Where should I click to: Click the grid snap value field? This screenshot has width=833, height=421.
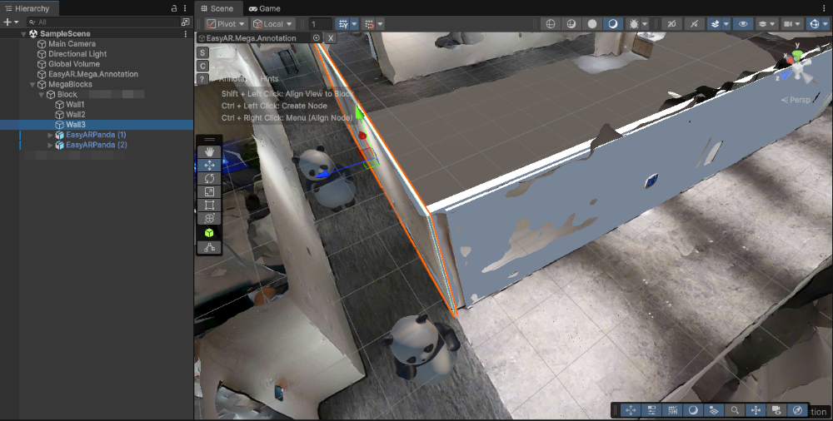(x=321, y=24)
